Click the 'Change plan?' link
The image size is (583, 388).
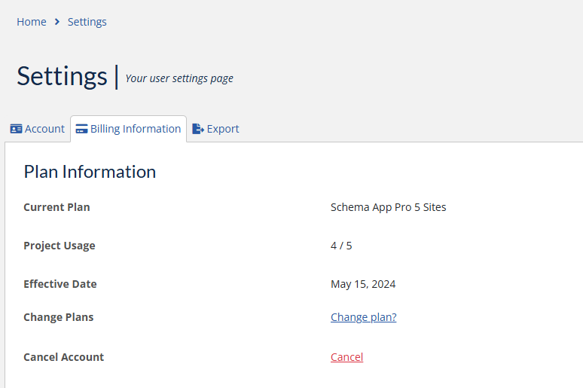pos(363,317)
